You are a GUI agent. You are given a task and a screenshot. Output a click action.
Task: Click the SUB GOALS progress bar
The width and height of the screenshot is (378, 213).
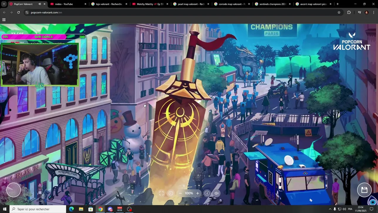pyautogui.click(x=43, y=37)
